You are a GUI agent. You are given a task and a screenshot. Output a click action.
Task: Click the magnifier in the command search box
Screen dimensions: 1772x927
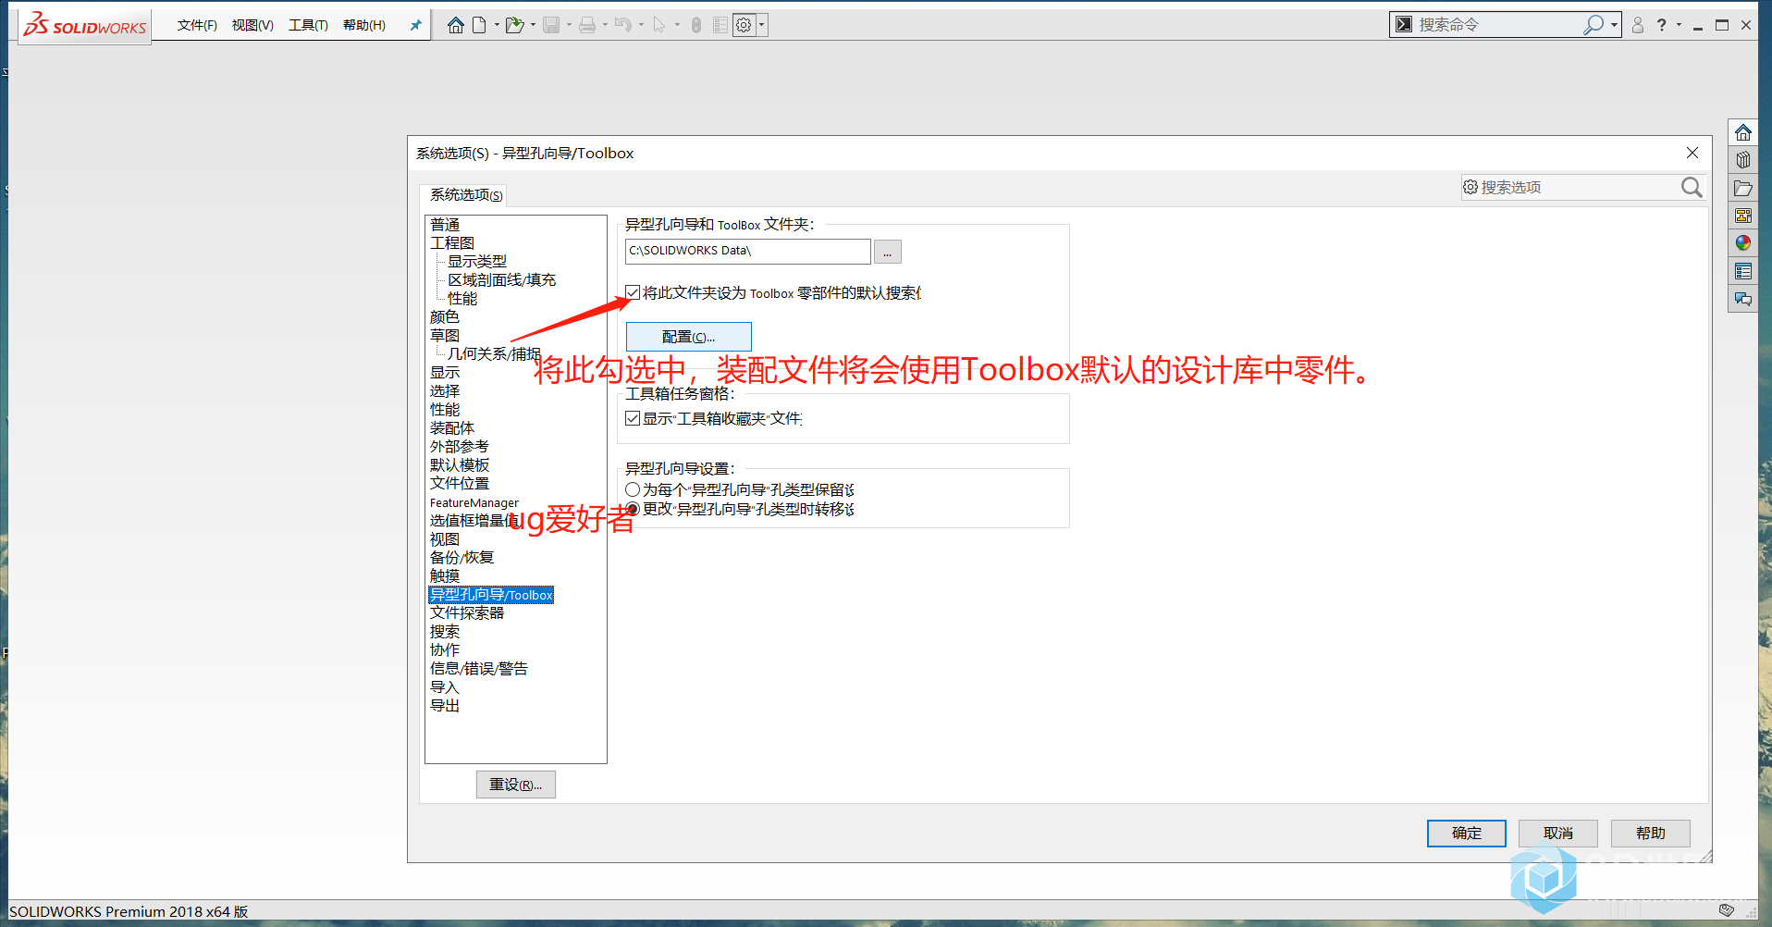click(x=1594, y=25)
